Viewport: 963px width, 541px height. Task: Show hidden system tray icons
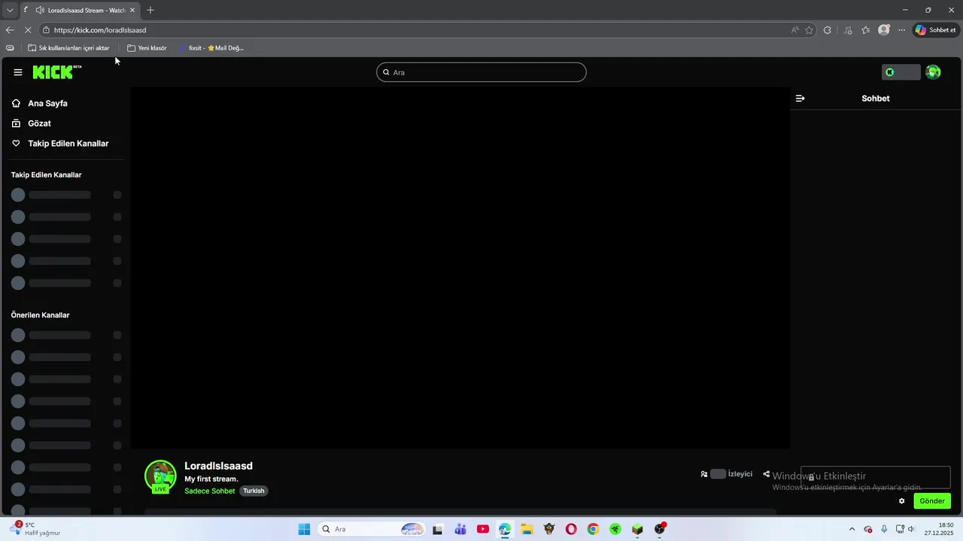coord(852,529)
